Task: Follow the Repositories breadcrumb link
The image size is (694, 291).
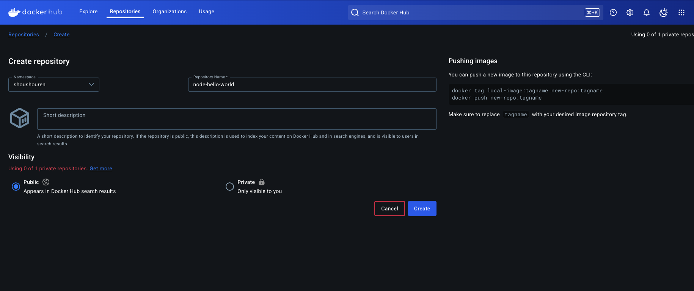Action: click(24, 34)
